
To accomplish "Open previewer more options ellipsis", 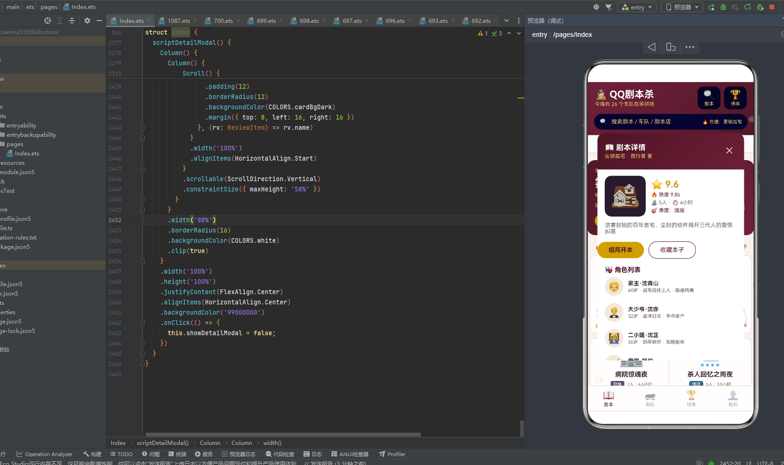I will [690, 47].
